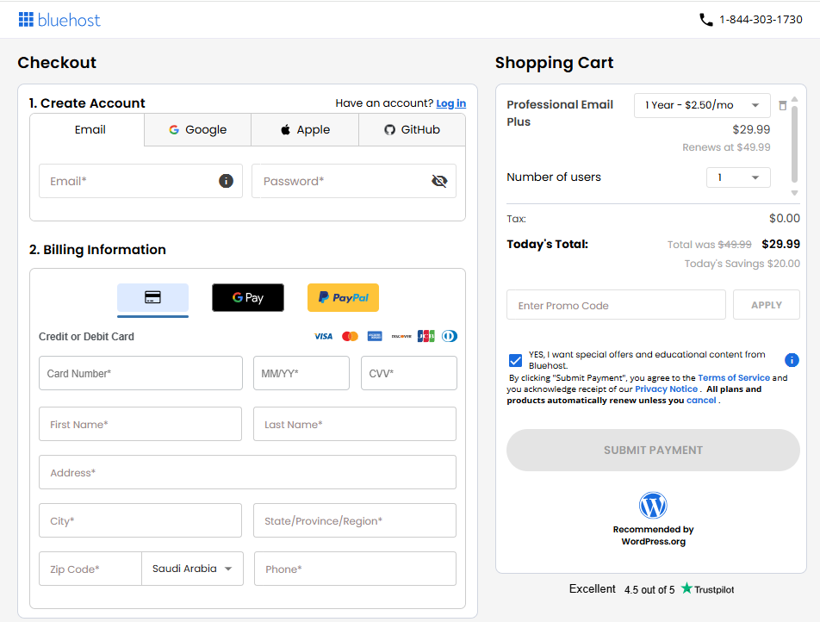Click the cancel link
The height and width of the screenshot is (622, 820).
click(701, 401)
